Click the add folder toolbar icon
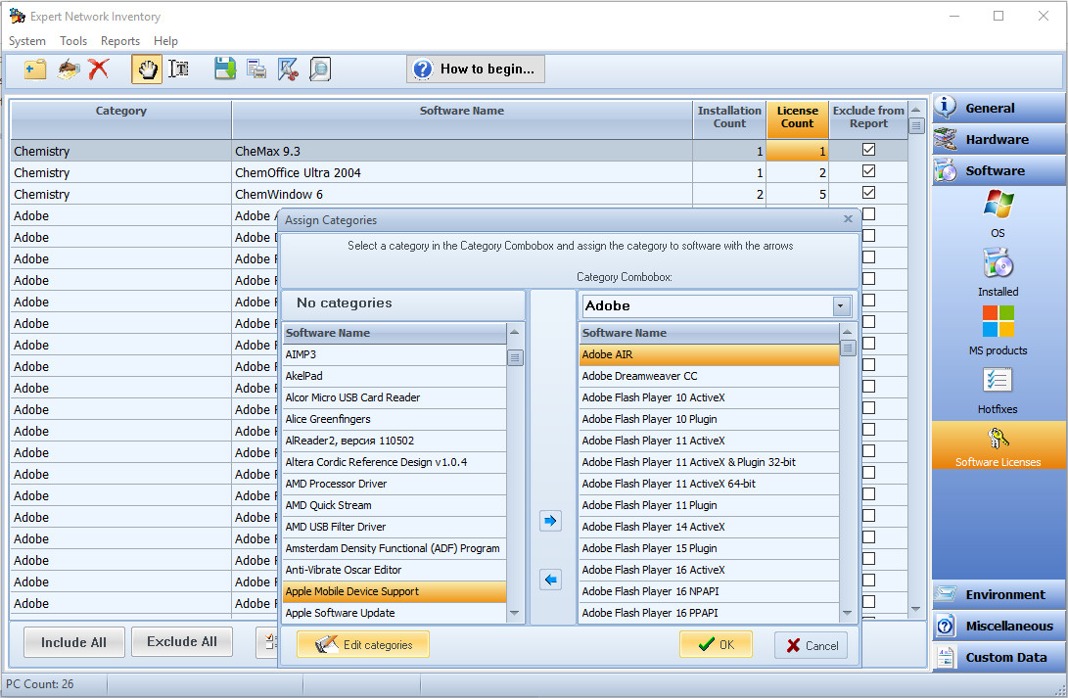The image size is (1068, 698). coord(34,69)
